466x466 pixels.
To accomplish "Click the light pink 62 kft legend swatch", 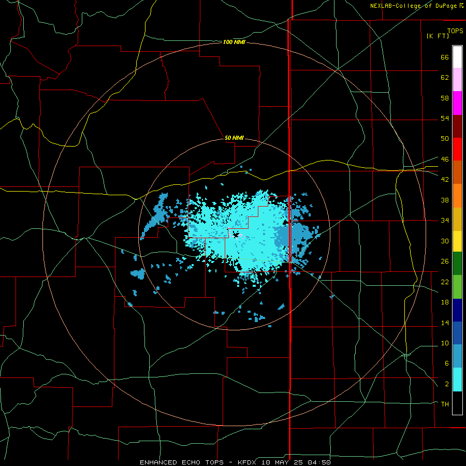I will tap(457, 80).
